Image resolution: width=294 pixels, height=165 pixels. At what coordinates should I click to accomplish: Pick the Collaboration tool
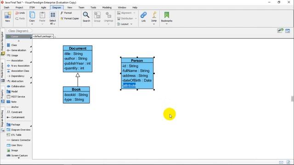pos(18,87)
